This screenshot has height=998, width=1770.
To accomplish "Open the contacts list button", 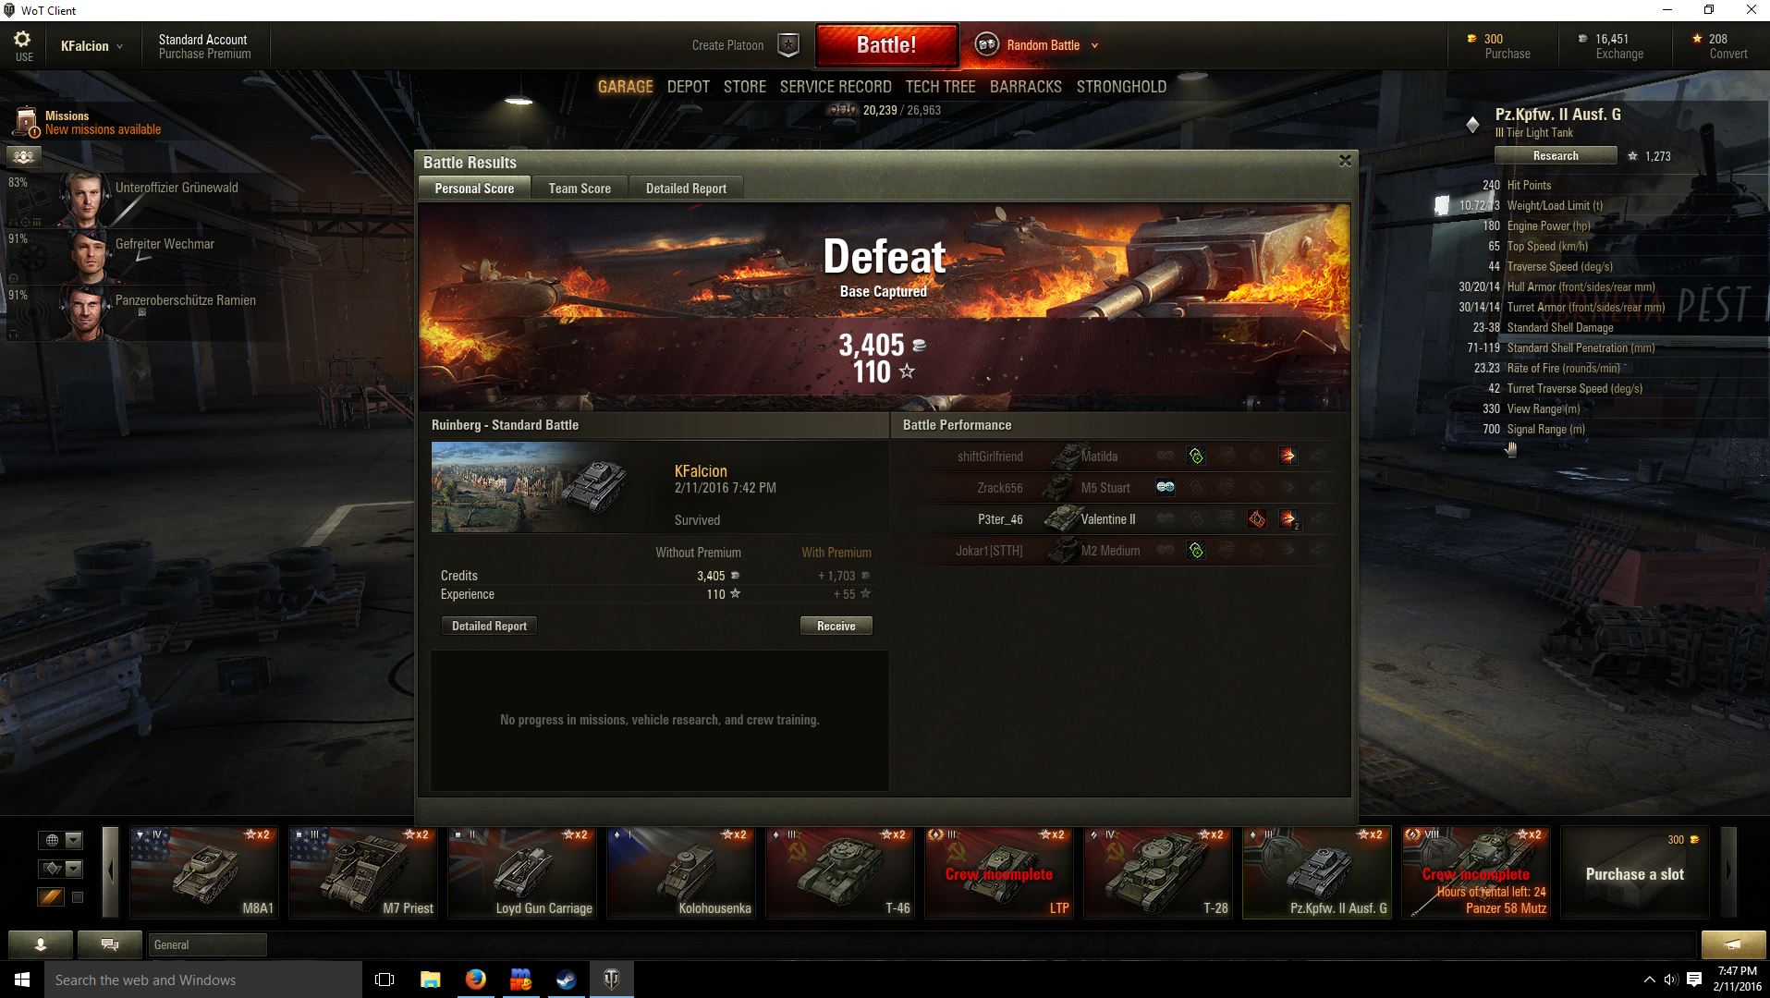I will (40, 944).
